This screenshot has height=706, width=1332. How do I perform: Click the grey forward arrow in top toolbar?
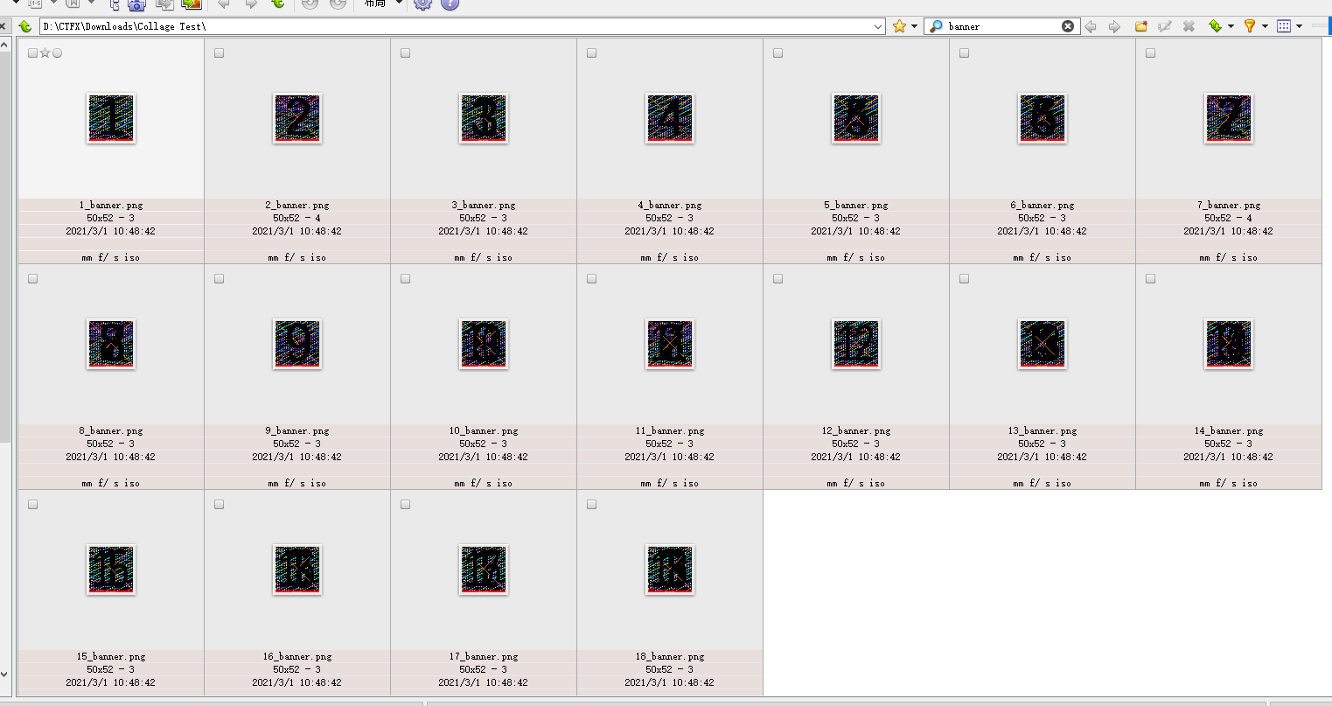(x=251, y=4)
